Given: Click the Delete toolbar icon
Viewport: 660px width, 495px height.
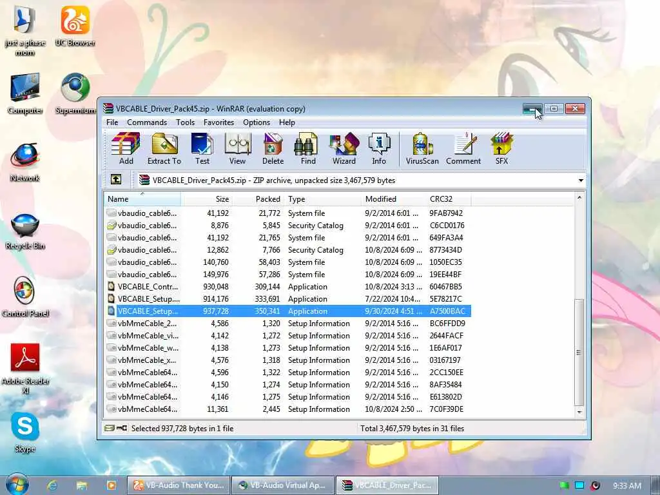Looking at the screenshot, I should (x=273, y=149).
